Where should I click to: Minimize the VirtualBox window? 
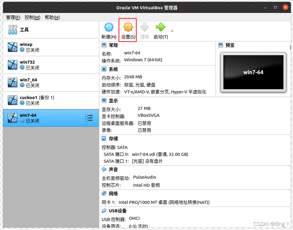[265, 8]
